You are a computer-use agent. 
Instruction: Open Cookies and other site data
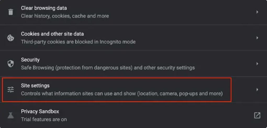[x=52, y=34]
